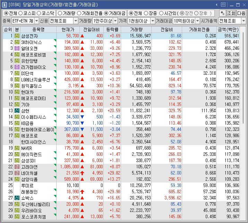Viewport: 248px width, 223px height.
Task: Click the 3,596.62 value in 쇼박스 row
Action: (x=173, y=198)
